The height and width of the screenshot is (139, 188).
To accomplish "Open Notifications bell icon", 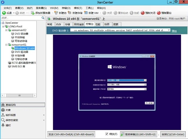I will point(3,125).
